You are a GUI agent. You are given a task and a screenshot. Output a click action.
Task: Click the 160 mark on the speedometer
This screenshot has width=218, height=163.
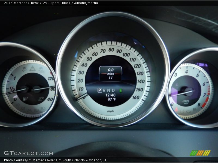[x=136, y=98]
